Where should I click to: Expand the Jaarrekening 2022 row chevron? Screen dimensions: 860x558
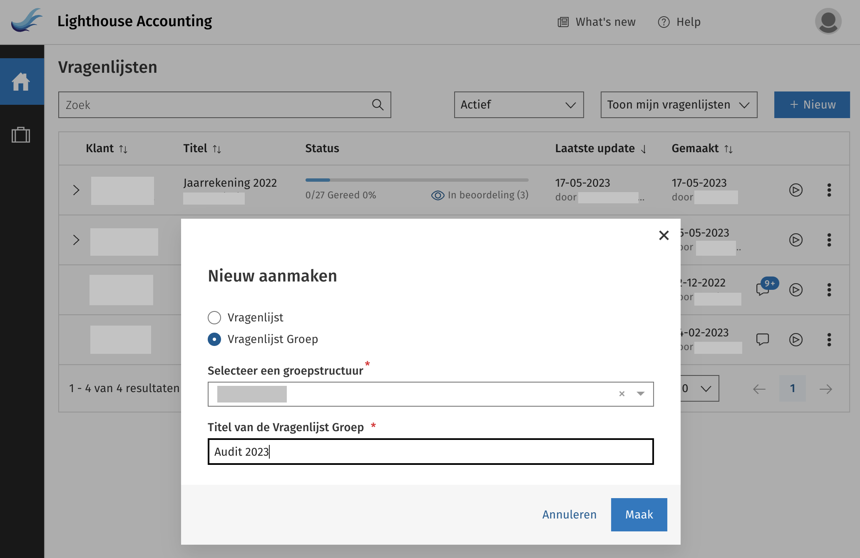pyautogui.click(x=76, y=190)
